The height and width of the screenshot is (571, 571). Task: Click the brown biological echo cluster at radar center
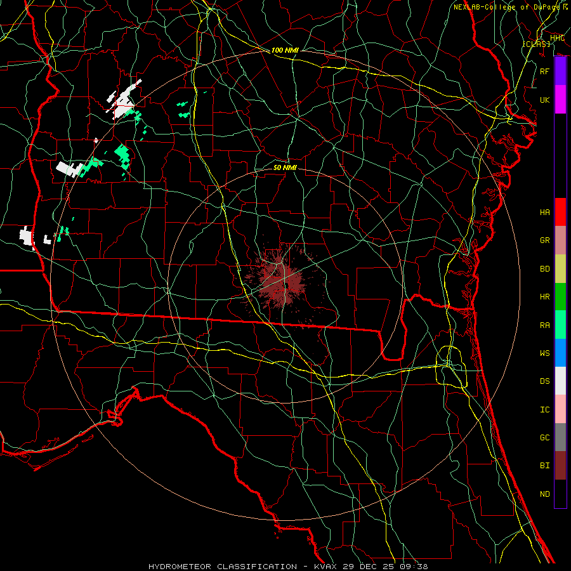point(283,281)
